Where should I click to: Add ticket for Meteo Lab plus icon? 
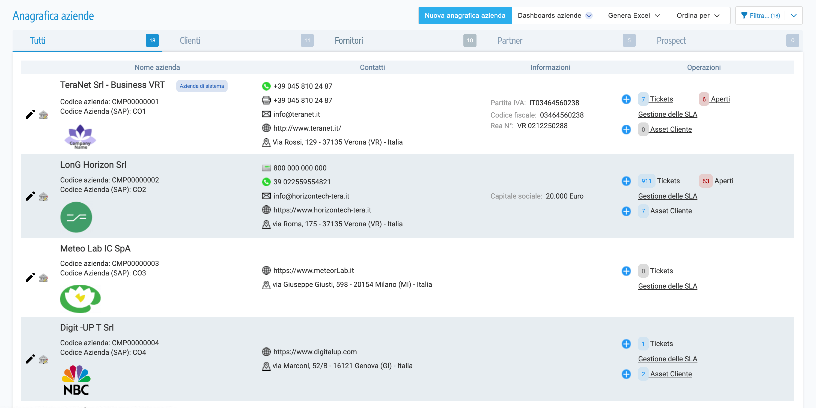(x=626, y=271)
